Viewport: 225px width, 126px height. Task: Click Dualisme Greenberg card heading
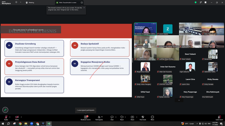point(25,44)
